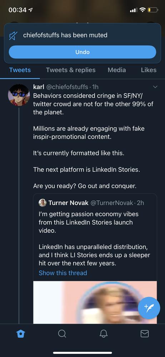Switch to the Likes tab

[x=149, y=70]
